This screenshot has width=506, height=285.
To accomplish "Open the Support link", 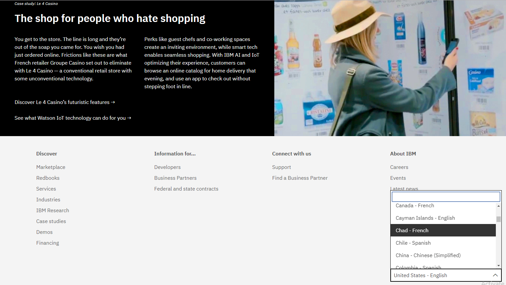I will click(x=282, y=167).
